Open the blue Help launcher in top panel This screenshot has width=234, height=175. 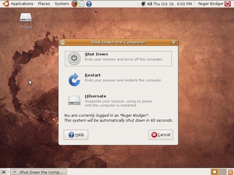click(x=89, y=4)
